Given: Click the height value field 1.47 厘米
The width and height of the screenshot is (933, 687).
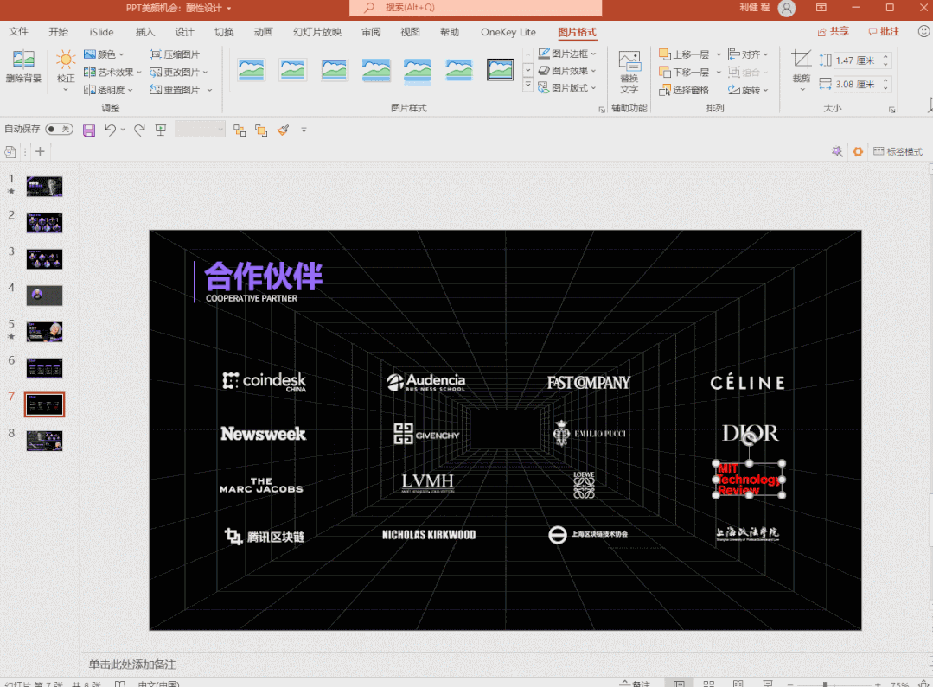Looking at the screenshot, I should pyautogui.click(x=857, y=60).
